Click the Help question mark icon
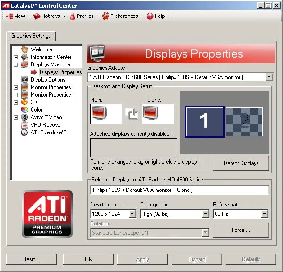 pyautogui.click(x=150, y=16)
